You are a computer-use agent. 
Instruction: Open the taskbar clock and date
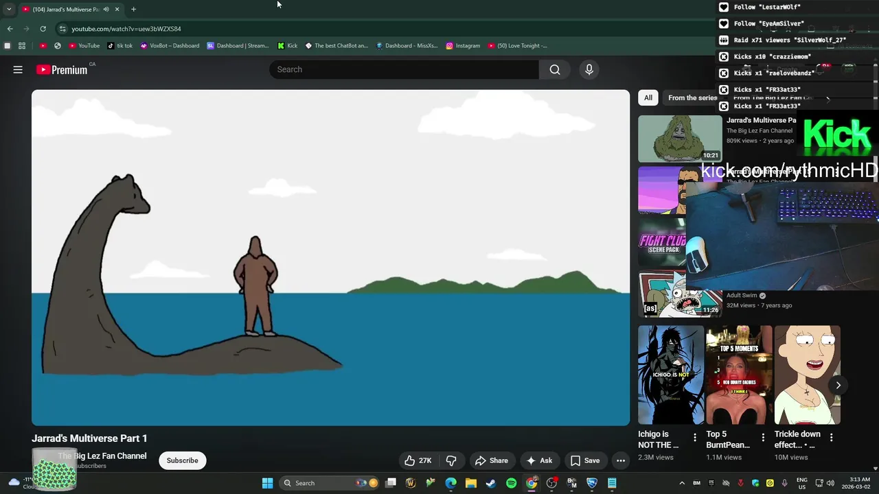click(860, 483)
